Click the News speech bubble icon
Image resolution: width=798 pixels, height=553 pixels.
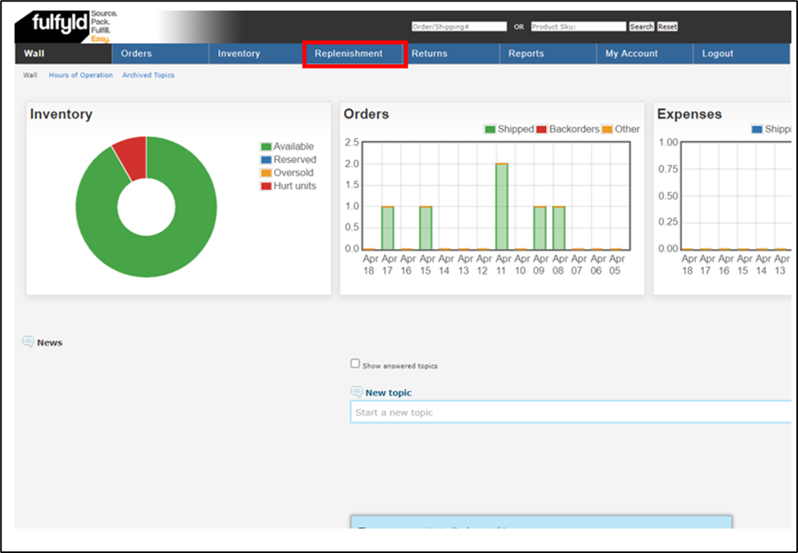coord(28,342)
